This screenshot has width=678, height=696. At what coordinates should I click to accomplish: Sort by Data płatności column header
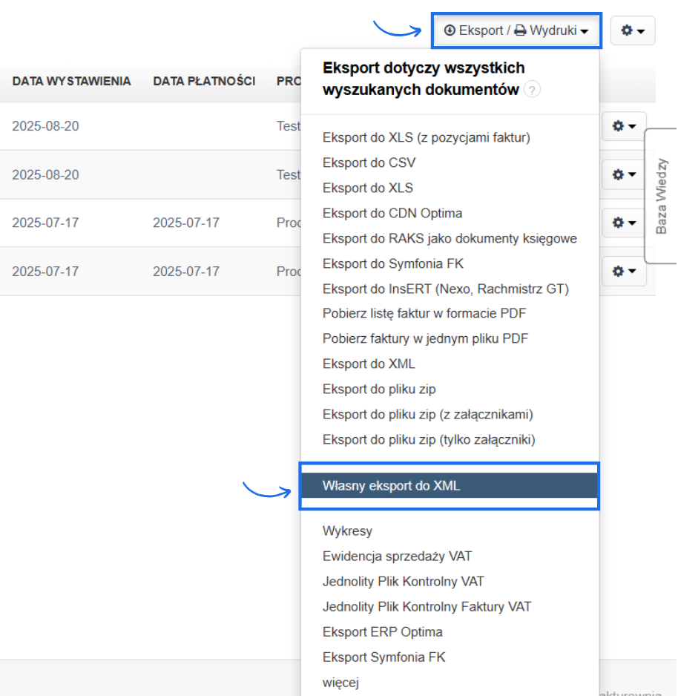point(204,81)
